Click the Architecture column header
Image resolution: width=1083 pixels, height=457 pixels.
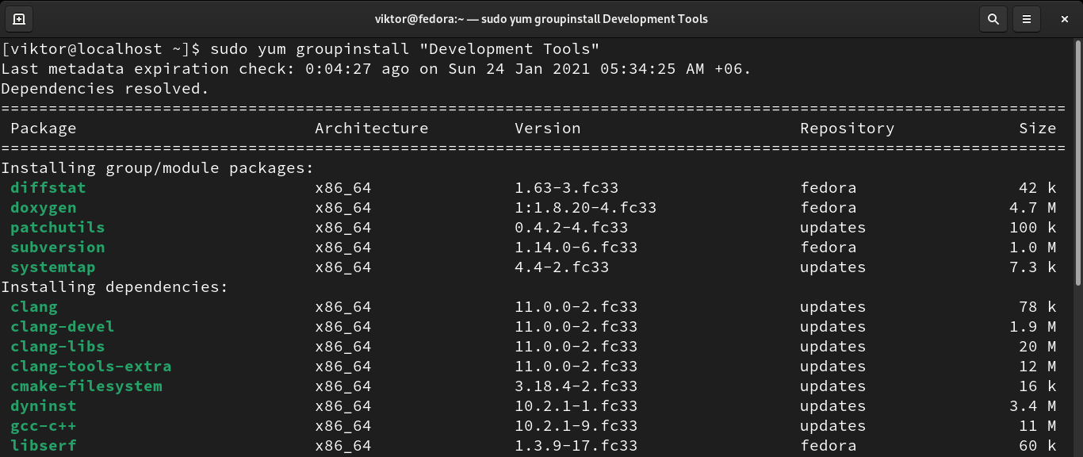(x=371, y=129)
